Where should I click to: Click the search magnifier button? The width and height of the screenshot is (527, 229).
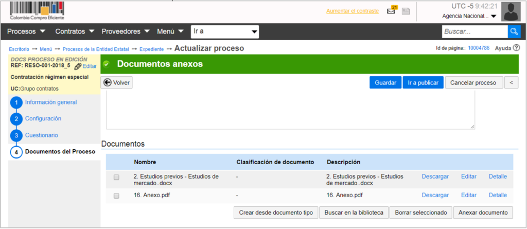coord(514,32)
